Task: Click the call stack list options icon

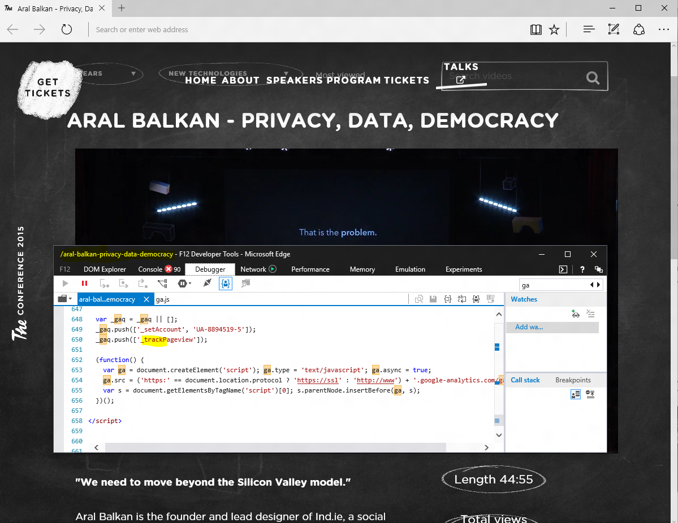Action: 590,394
